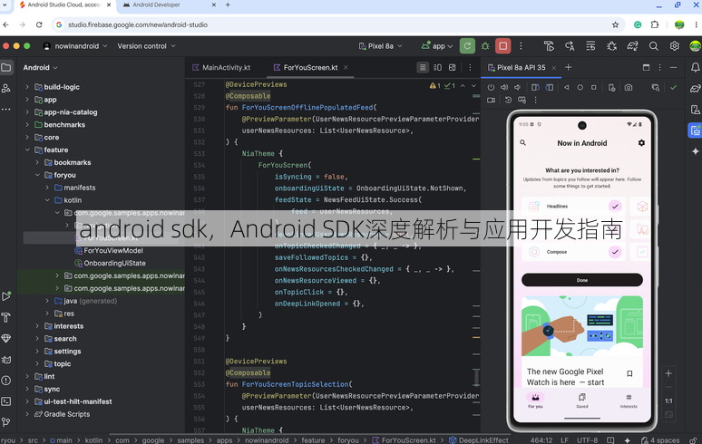The height and width of the screenshot is (444, 702).
Task: Open Notifications bell icon
Action: tap(695, 68)
